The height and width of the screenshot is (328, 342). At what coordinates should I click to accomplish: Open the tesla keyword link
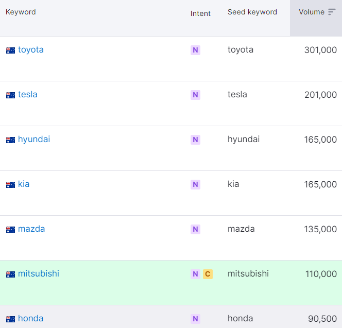[x=28, y=94]
